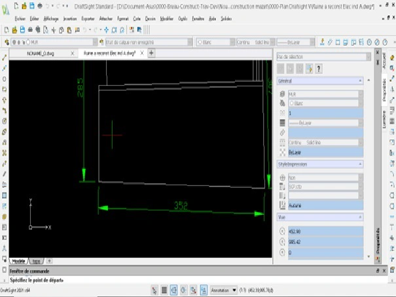Toggle Ortho mode in status bar
Viewport: 396px width, 297px height.
tap(173, 289)
